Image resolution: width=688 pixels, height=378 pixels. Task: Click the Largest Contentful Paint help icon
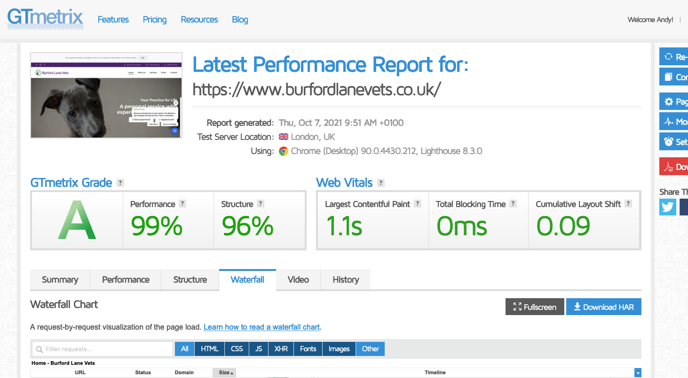click(x=418, y=204)
